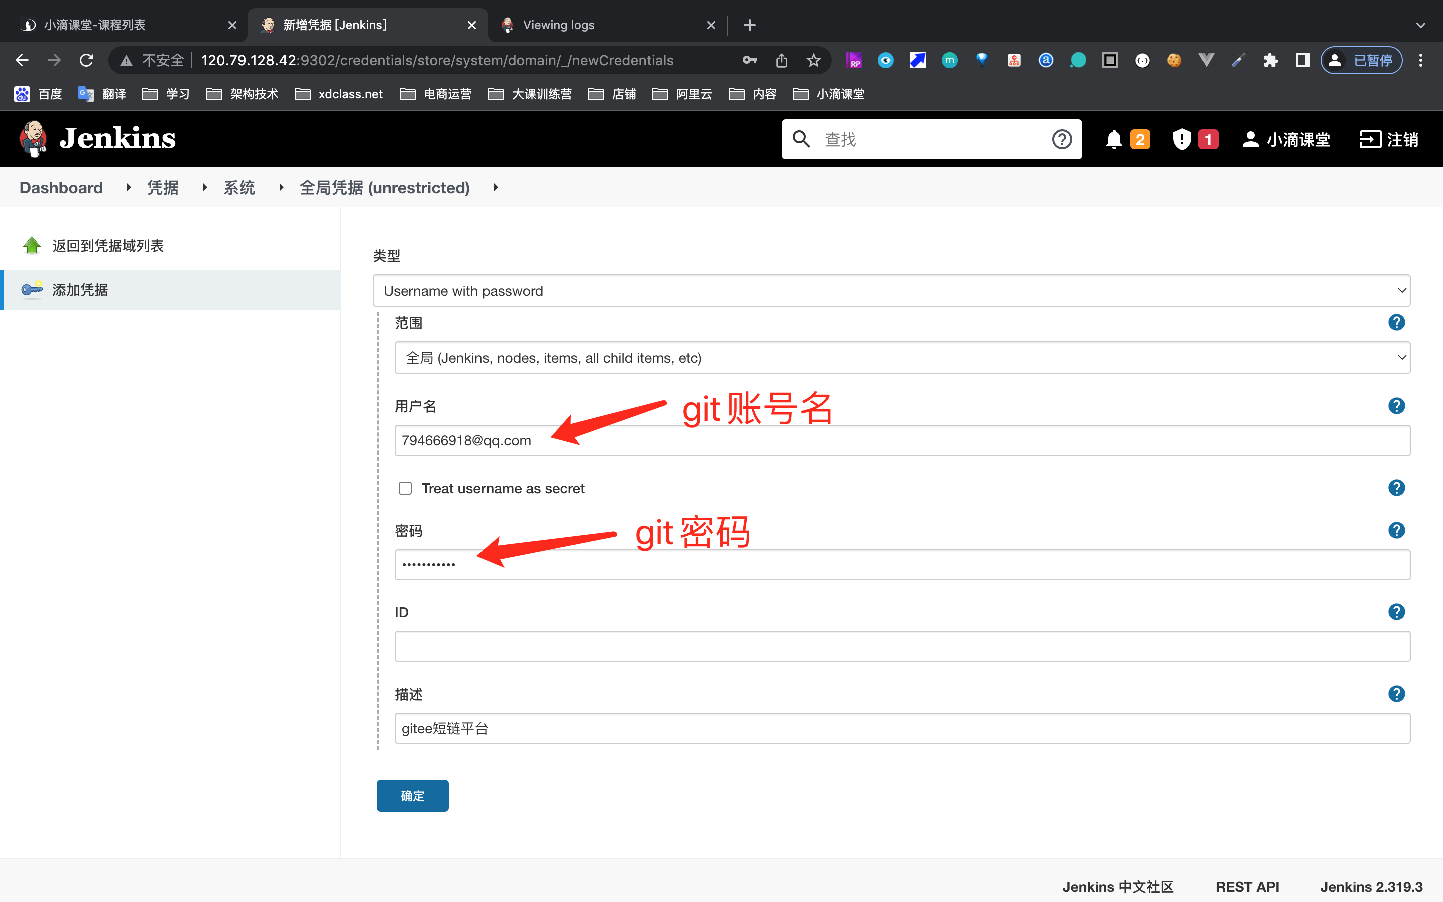Open the 类型 Username with password dropdown

(891, 291)
